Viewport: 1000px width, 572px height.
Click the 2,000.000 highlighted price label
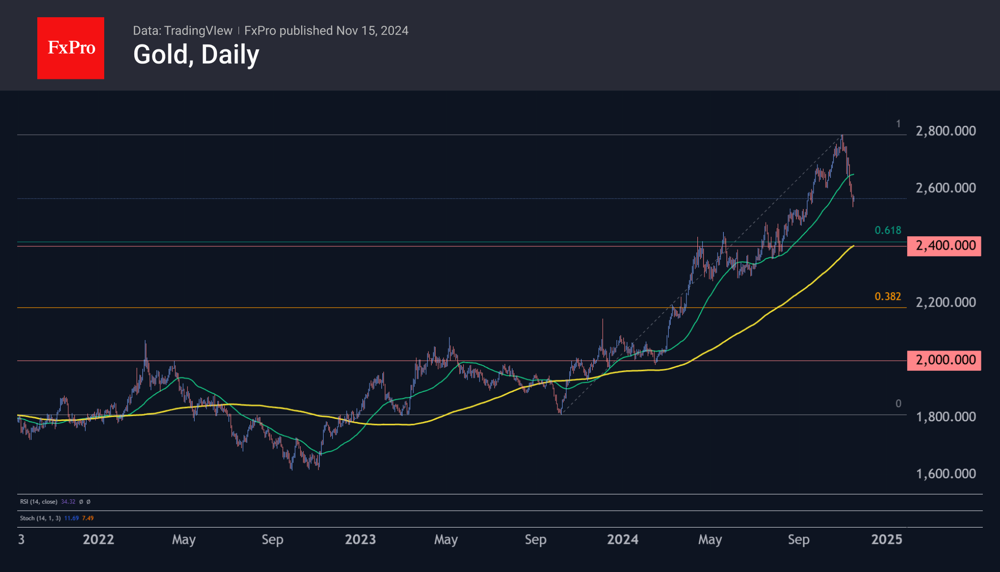pyautogui.click(x=944, y=360)
